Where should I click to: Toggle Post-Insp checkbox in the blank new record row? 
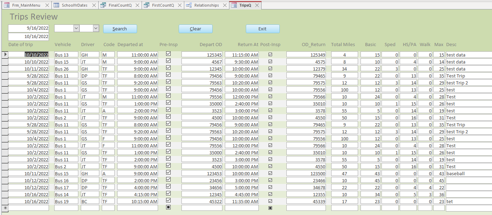(270, 208)
